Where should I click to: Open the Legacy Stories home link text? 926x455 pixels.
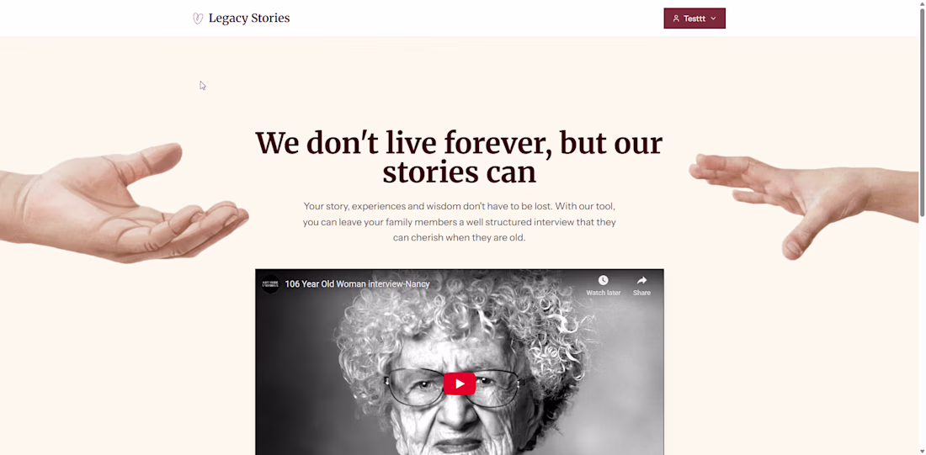pyautogui.click(x=249, y=19)
